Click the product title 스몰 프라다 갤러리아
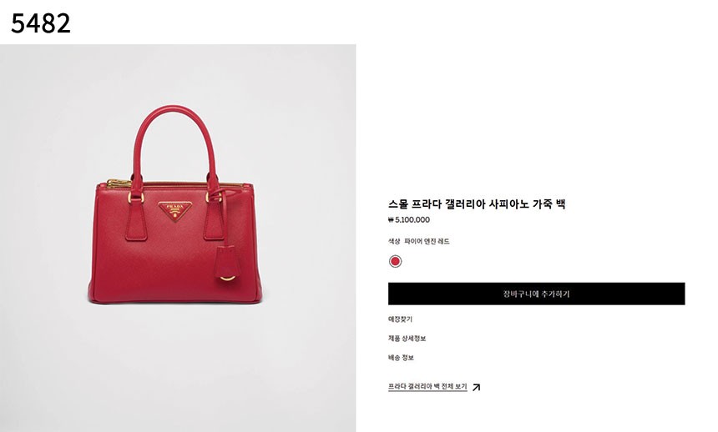This screenshot has width=718, height=432. [x=477, y=204]
